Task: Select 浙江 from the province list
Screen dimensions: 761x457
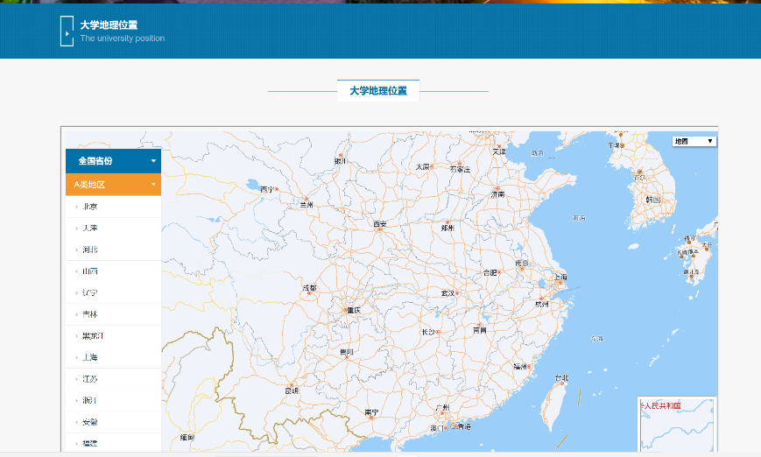Action: click(90, 400)
